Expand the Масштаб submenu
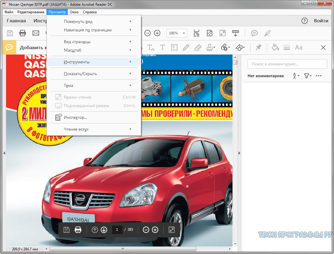The height and width of the screenshot is (254, 334). pyautogui.click(x=94, y=50)
